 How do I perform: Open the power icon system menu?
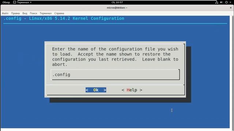coord(226,3)
